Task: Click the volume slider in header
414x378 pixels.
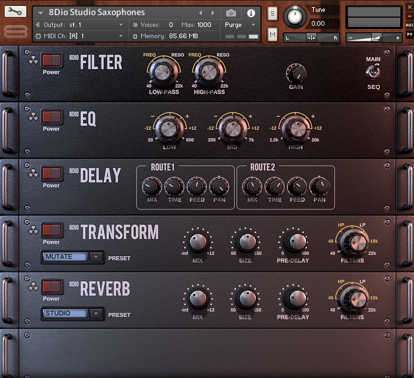Action: (373, 38)
